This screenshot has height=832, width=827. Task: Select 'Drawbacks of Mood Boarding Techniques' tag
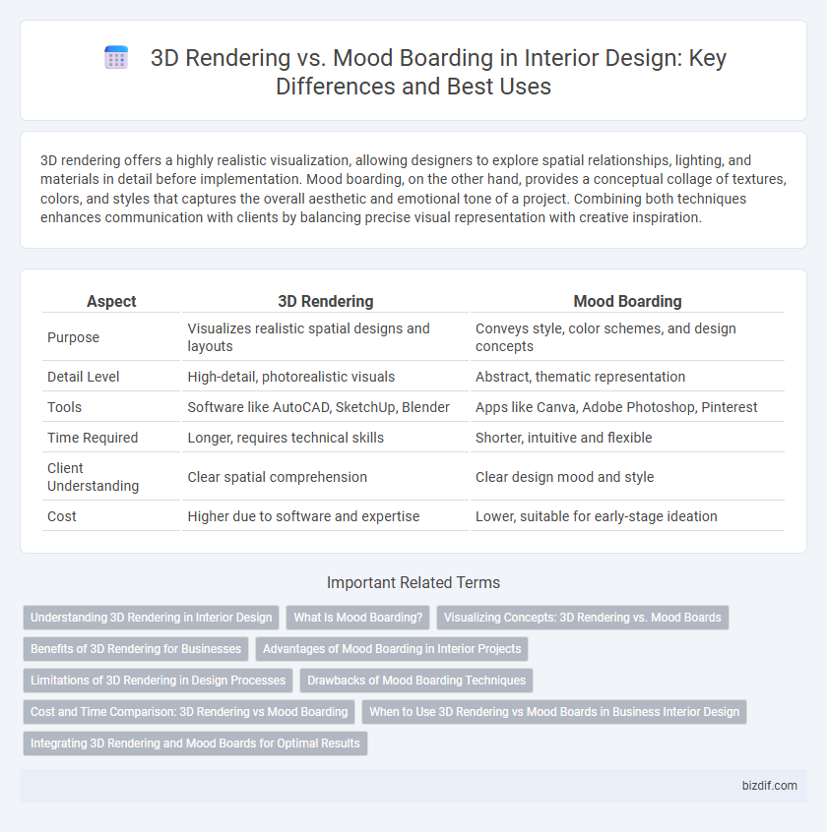416,681
